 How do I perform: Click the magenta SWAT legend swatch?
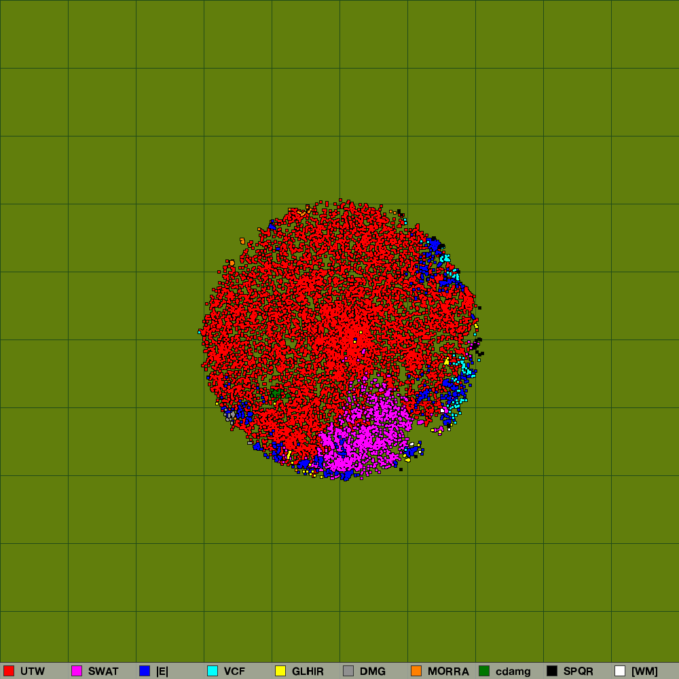(77, 671)
